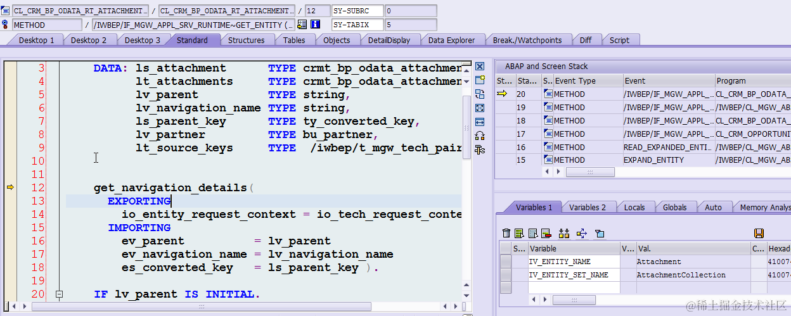Click the method icon in stack row 20
Image resolution: width=791 pixels, height=316 pixels.
tap(548, 94)
